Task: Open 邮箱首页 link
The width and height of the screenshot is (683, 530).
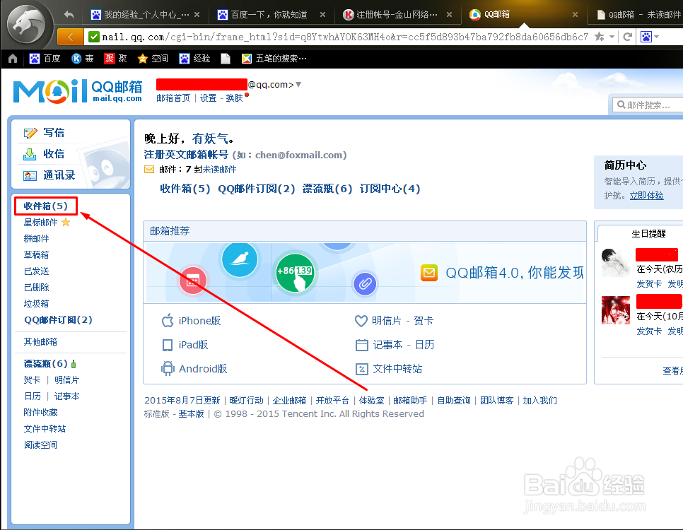Action: (173, 98)
